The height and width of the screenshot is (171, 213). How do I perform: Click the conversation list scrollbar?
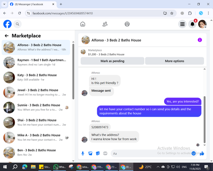[73, 71]
